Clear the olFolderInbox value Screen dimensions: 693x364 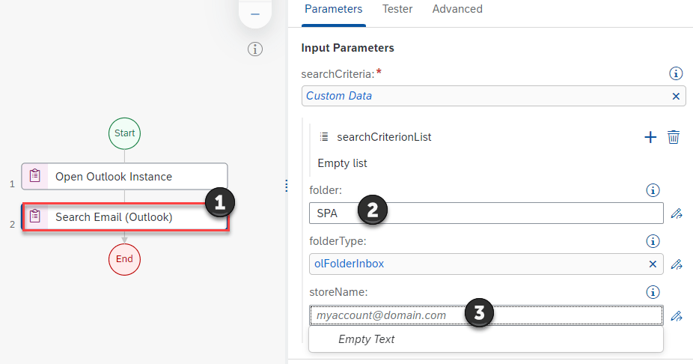653,264
